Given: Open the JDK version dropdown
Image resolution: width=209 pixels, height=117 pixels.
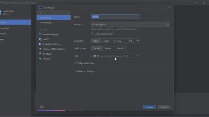Looking at the screenshot, I should pos(115,56).
